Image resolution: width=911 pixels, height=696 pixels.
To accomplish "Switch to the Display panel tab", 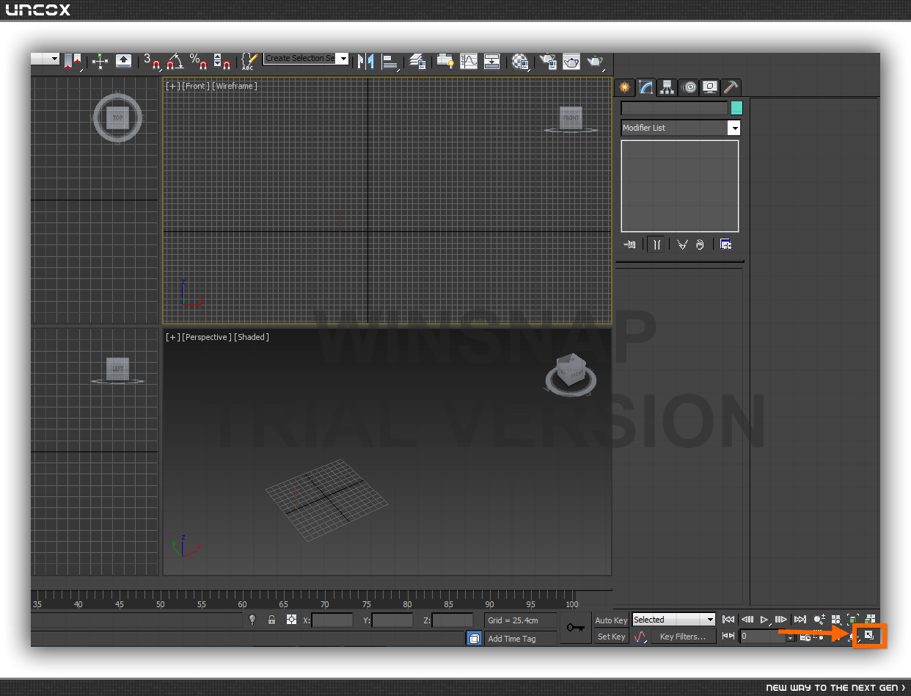I will 709,87.
